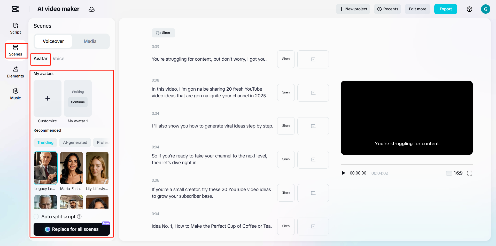Choose the Lily-Lifesty... avatar thumbnail

pyautogui.click(x=97, y=168)
